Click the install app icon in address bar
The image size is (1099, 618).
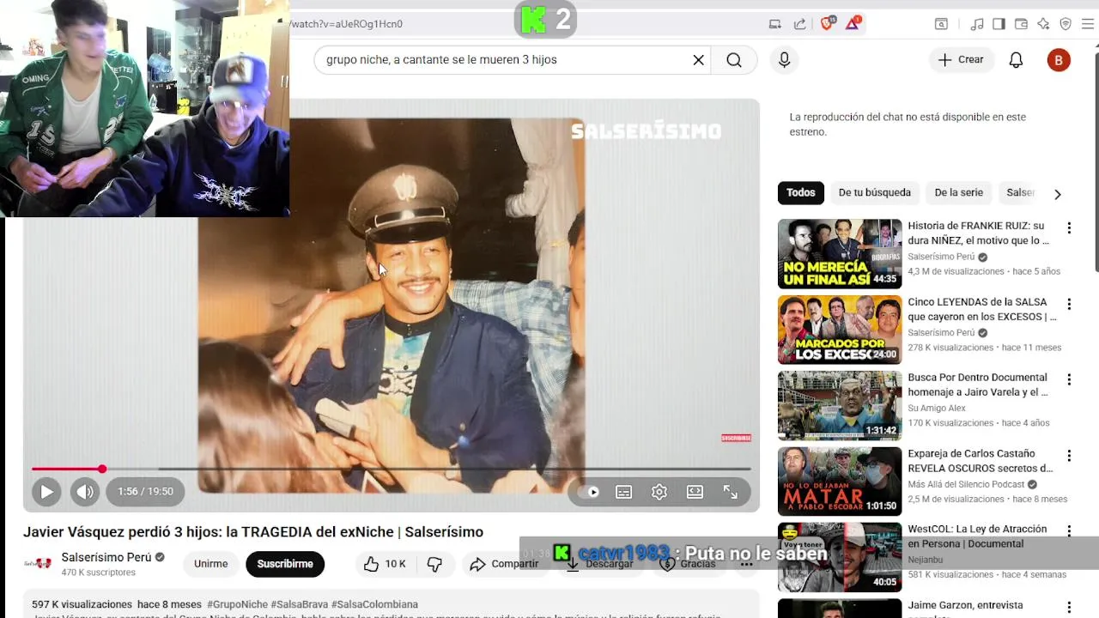click(x=775, y=24)
